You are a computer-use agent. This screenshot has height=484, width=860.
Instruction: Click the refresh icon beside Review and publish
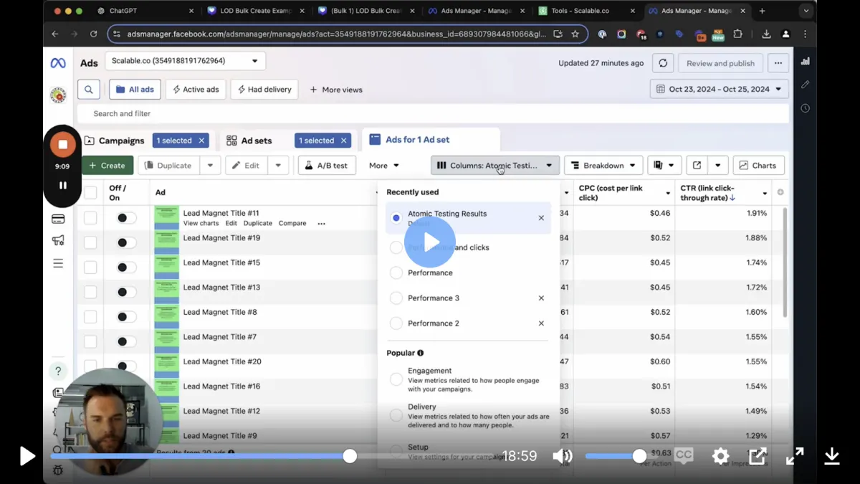[663, 63]
